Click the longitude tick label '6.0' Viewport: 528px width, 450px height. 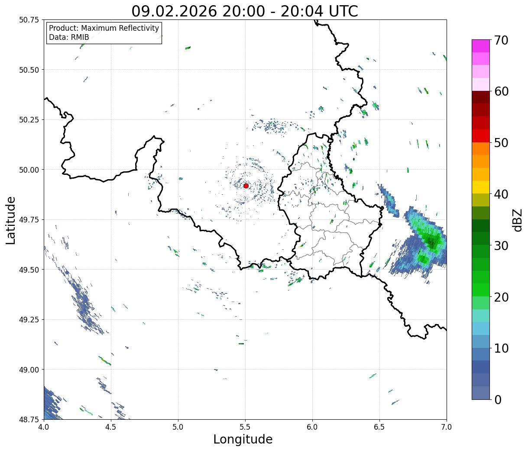click(312, 427)
